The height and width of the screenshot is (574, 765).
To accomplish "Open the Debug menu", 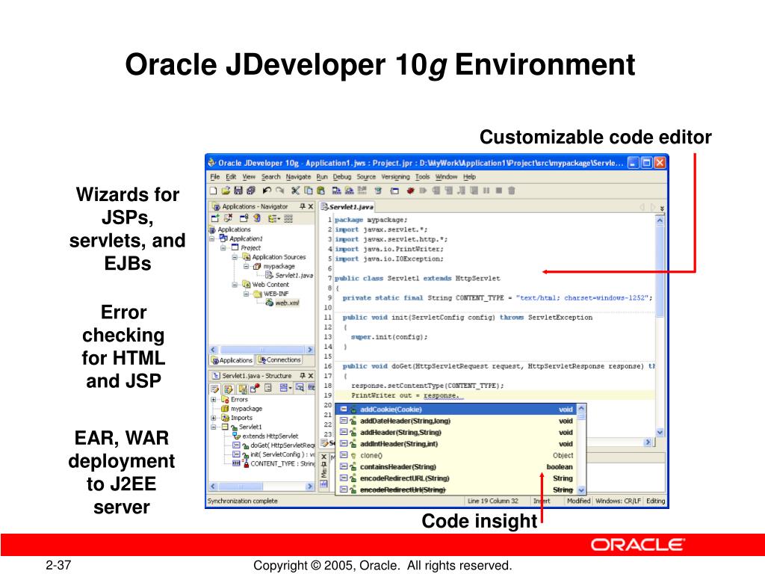I will (342, 176).
